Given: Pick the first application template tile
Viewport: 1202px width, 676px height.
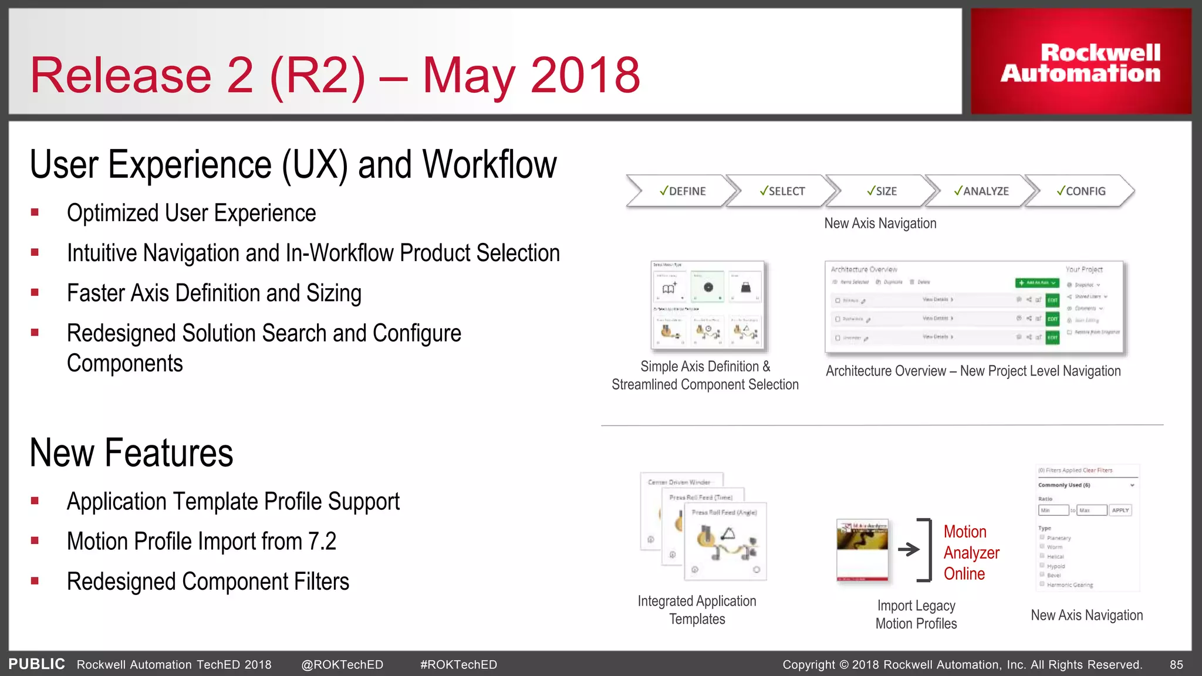Looking at the screenshot, I should click(x=670, y=331).
